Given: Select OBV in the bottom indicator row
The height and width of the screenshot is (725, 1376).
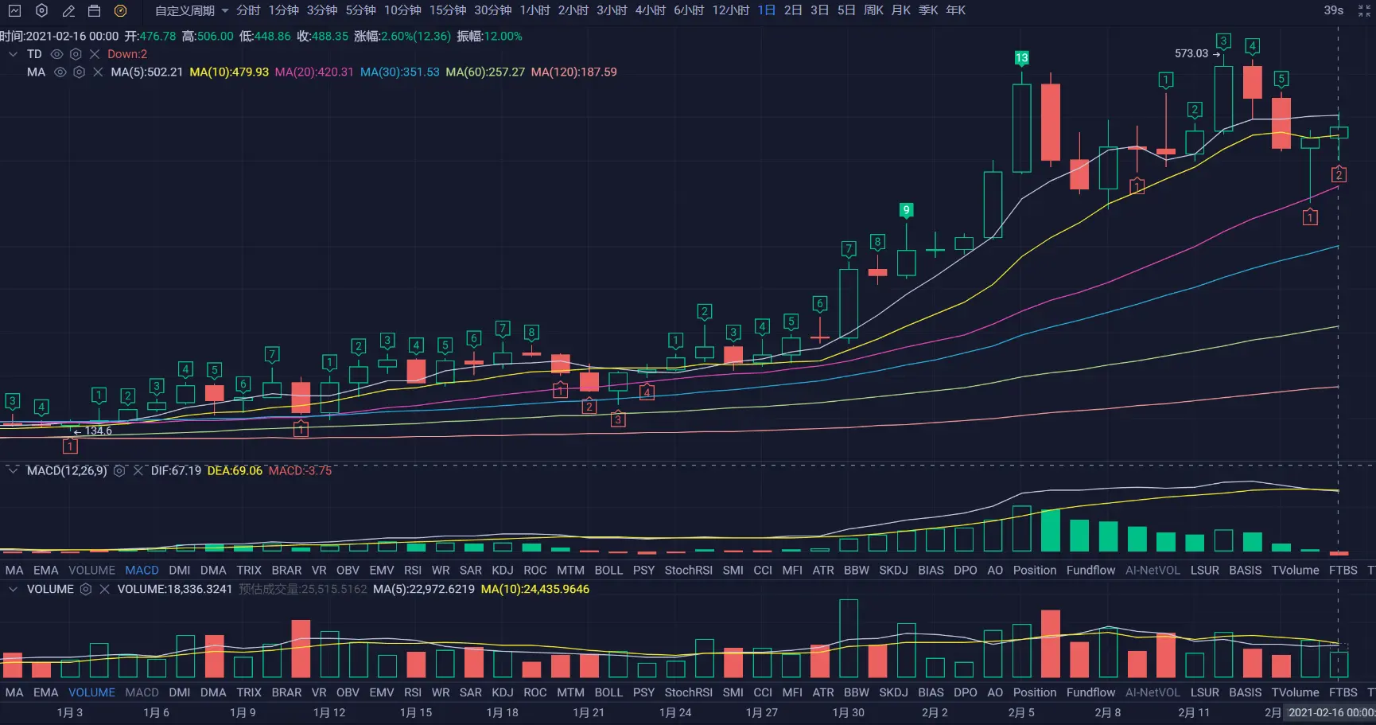Looking at the screenshot, I should coord(348,693).
